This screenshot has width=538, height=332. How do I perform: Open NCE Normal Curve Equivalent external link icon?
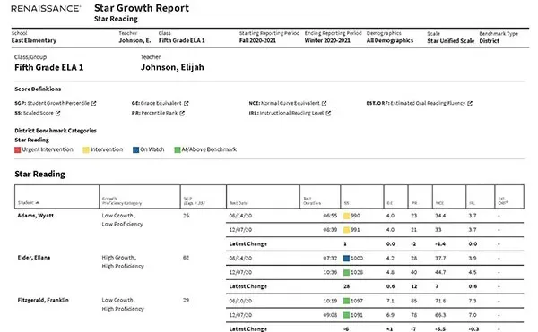[324, 104]
